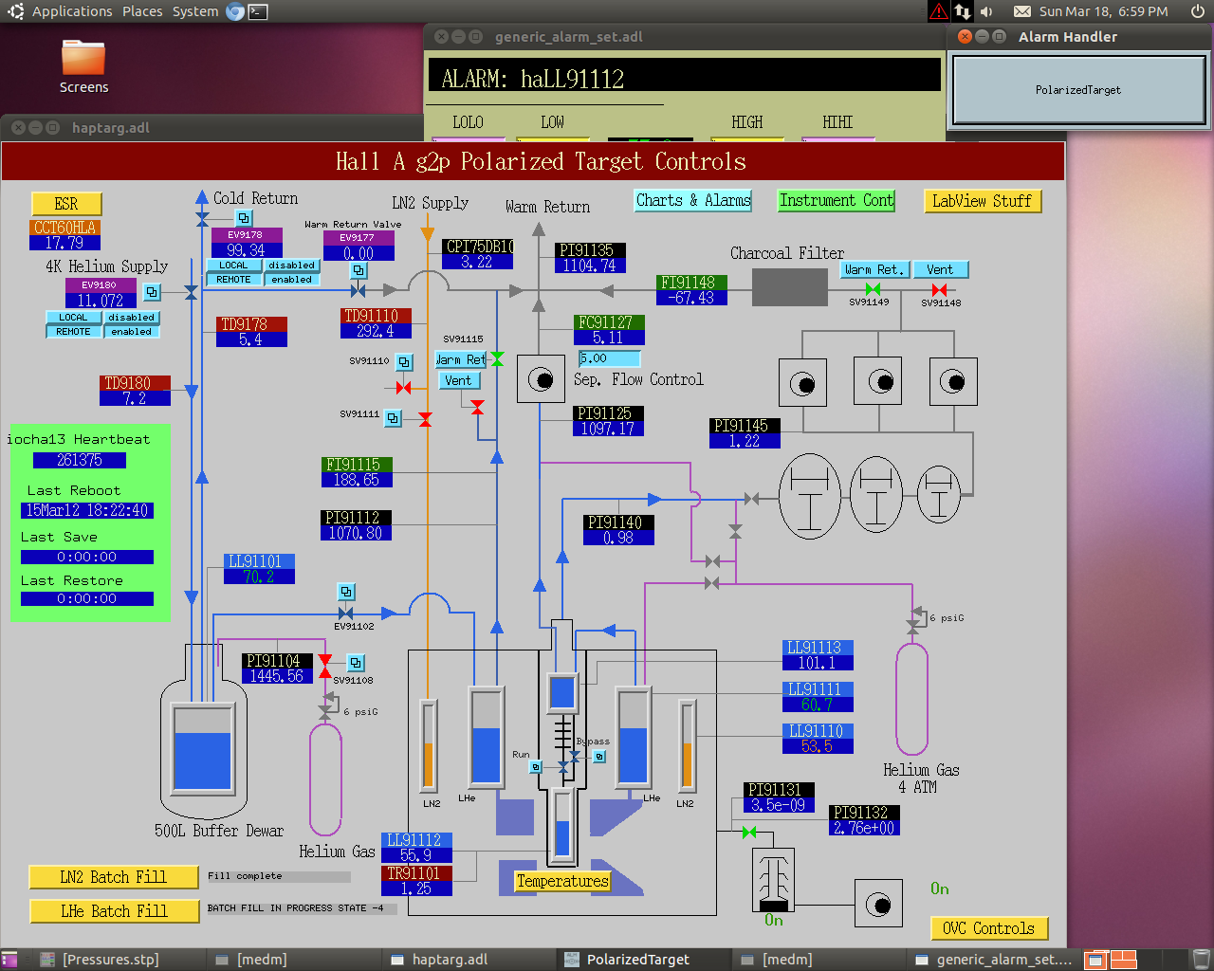The height and width of the screenshot is (971, 1214).
Task: Start the LN2 Batch Fill
Action: (x=114, y=877)
